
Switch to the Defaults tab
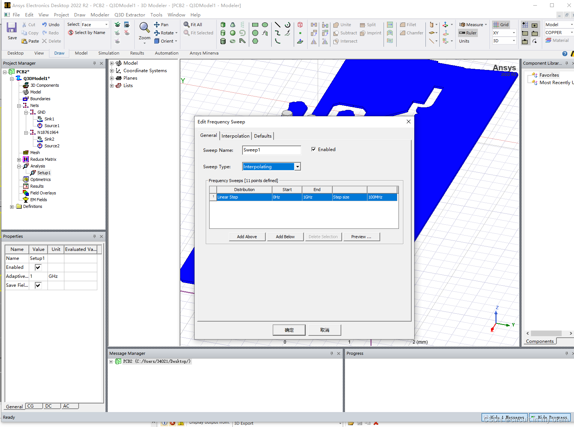(263, 136)
